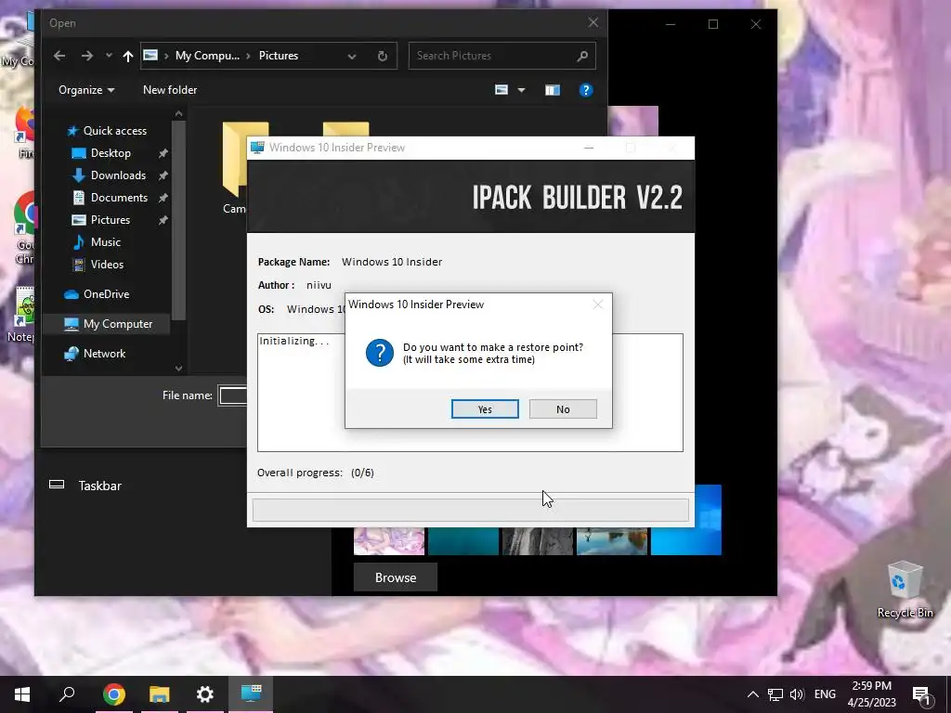Viewport: 951px width, 713px height.
Task: Select the Cam folder in Pictures
Action: click(235, 169)
